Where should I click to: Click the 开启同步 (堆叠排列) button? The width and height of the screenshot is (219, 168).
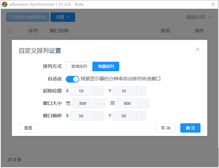(28, 17)
